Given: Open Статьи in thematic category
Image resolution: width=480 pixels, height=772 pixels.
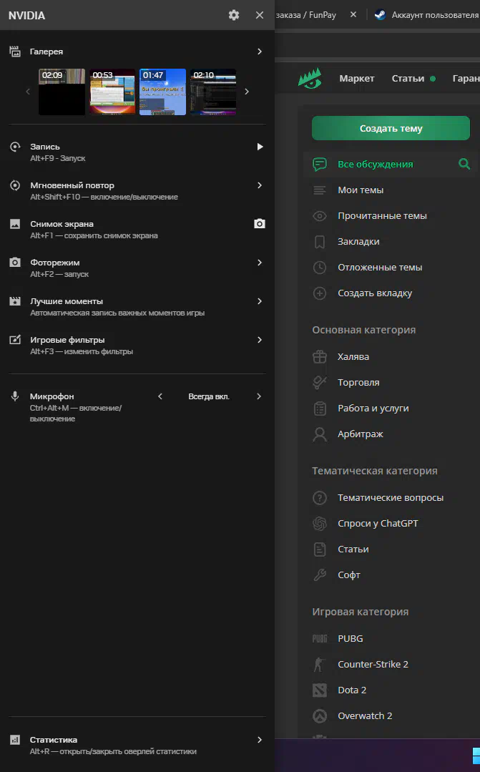Looking at the screenshot, I should pyautogui.click(x=353, y=549).
